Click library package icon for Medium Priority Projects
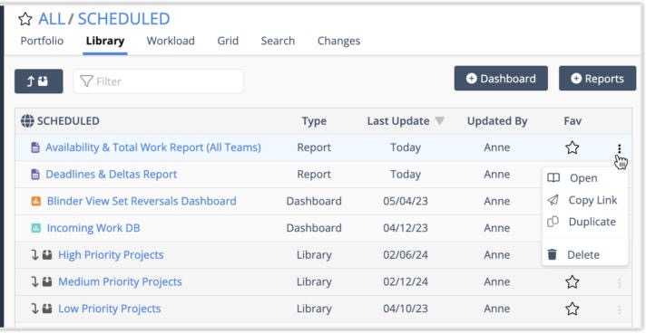 pos(47,282)
